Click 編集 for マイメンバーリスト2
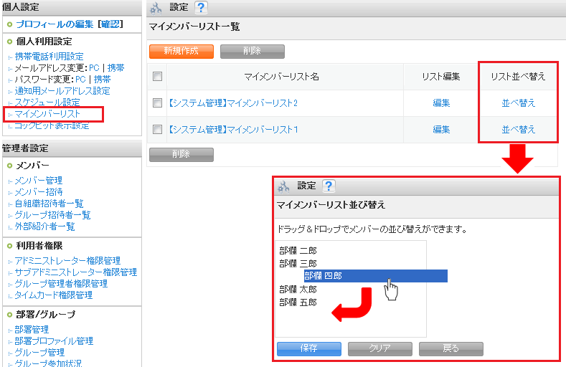The image size is (566, 367). pos(441,103)
